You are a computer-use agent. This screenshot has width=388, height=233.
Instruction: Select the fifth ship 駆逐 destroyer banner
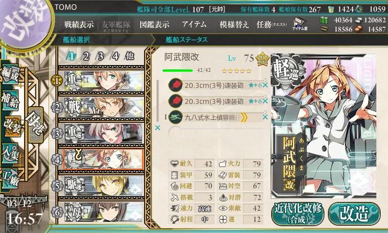click(104, 186)
